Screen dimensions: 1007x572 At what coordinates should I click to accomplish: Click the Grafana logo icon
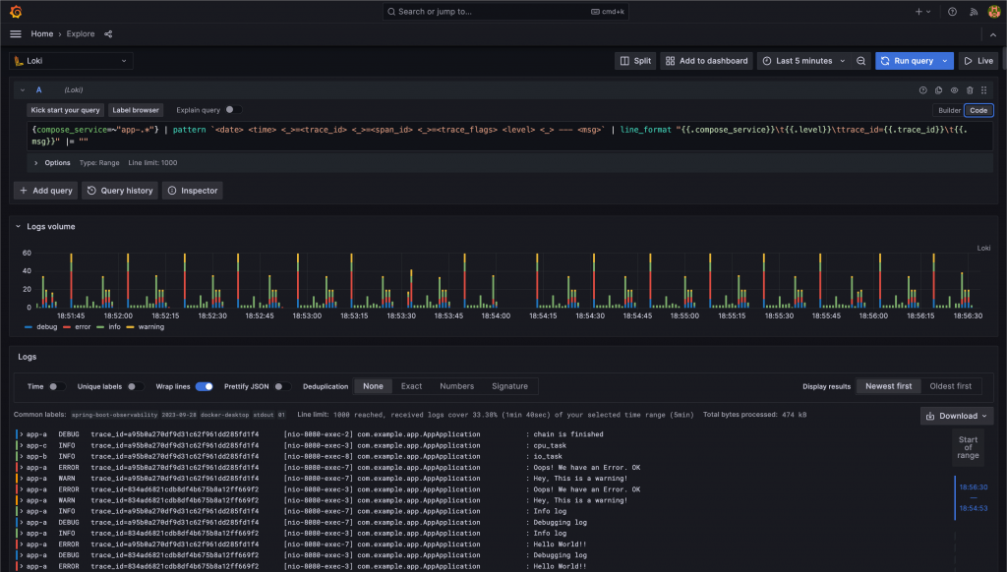[16, 12]
